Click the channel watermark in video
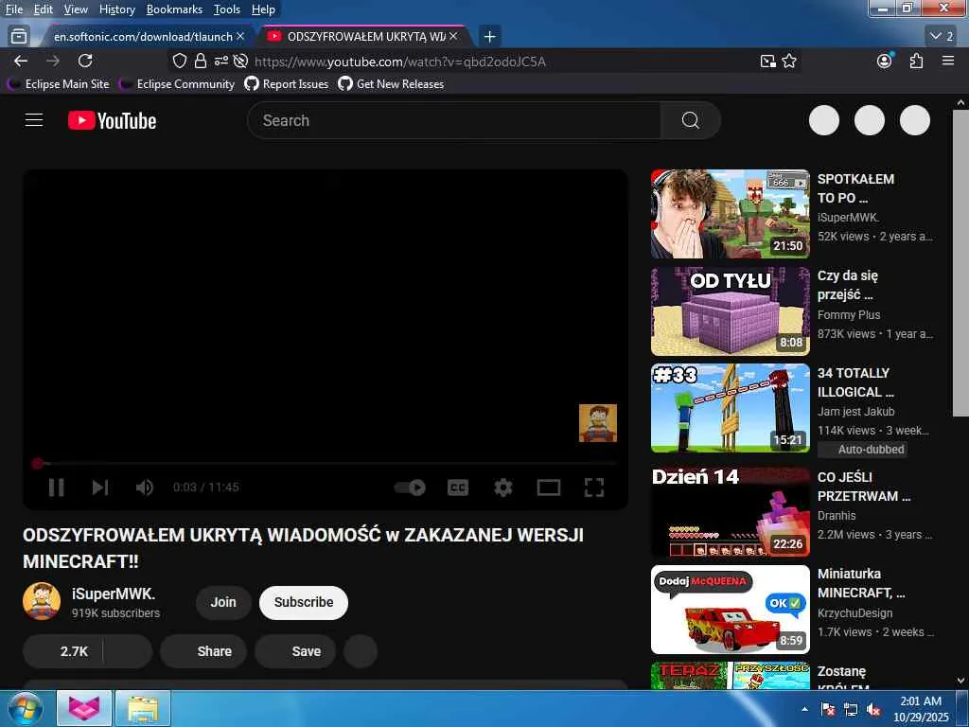The width and height of the screenshot is (969, 727). coord(598,423)
